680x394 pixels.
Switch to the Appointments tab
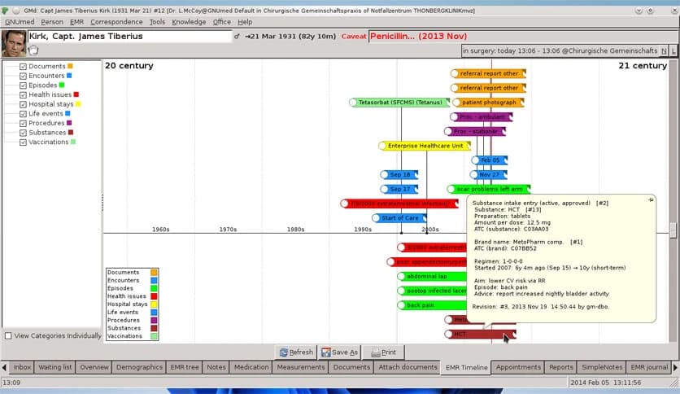(518, 367)
